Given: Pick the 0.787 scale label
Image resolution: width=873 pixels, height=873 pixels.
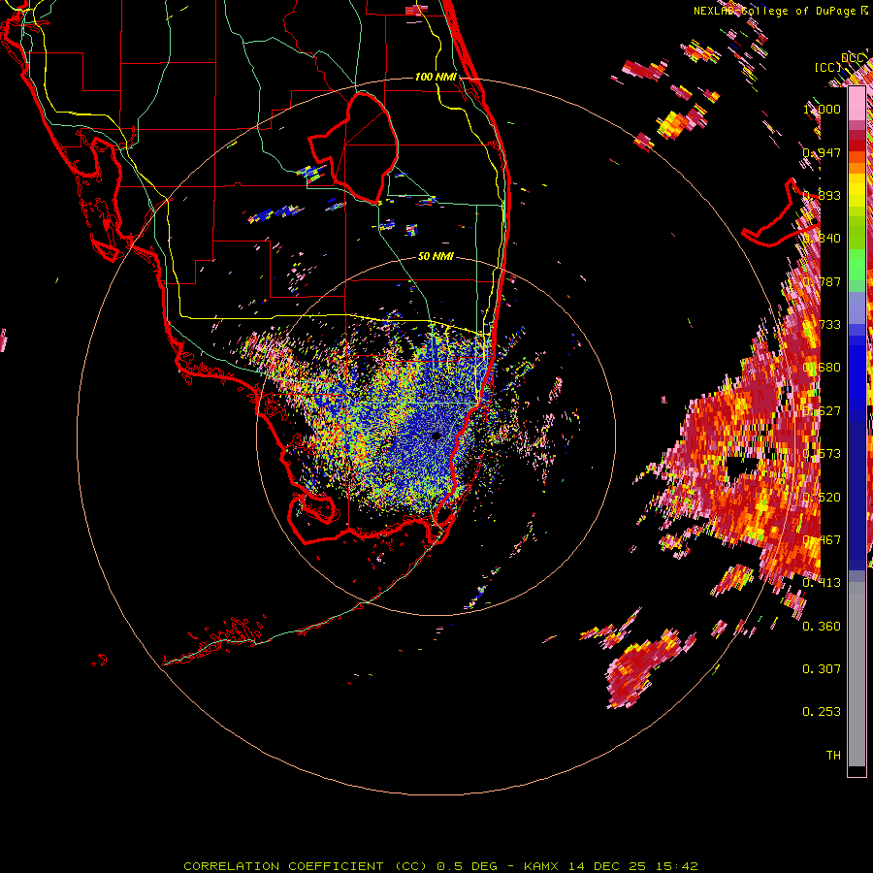Looking at the screenshot, I should 822,281.
